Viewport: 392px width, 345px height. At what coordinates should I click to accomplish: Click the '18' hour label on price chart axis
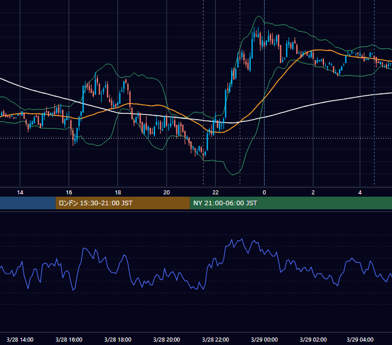(x=118, y=193)
